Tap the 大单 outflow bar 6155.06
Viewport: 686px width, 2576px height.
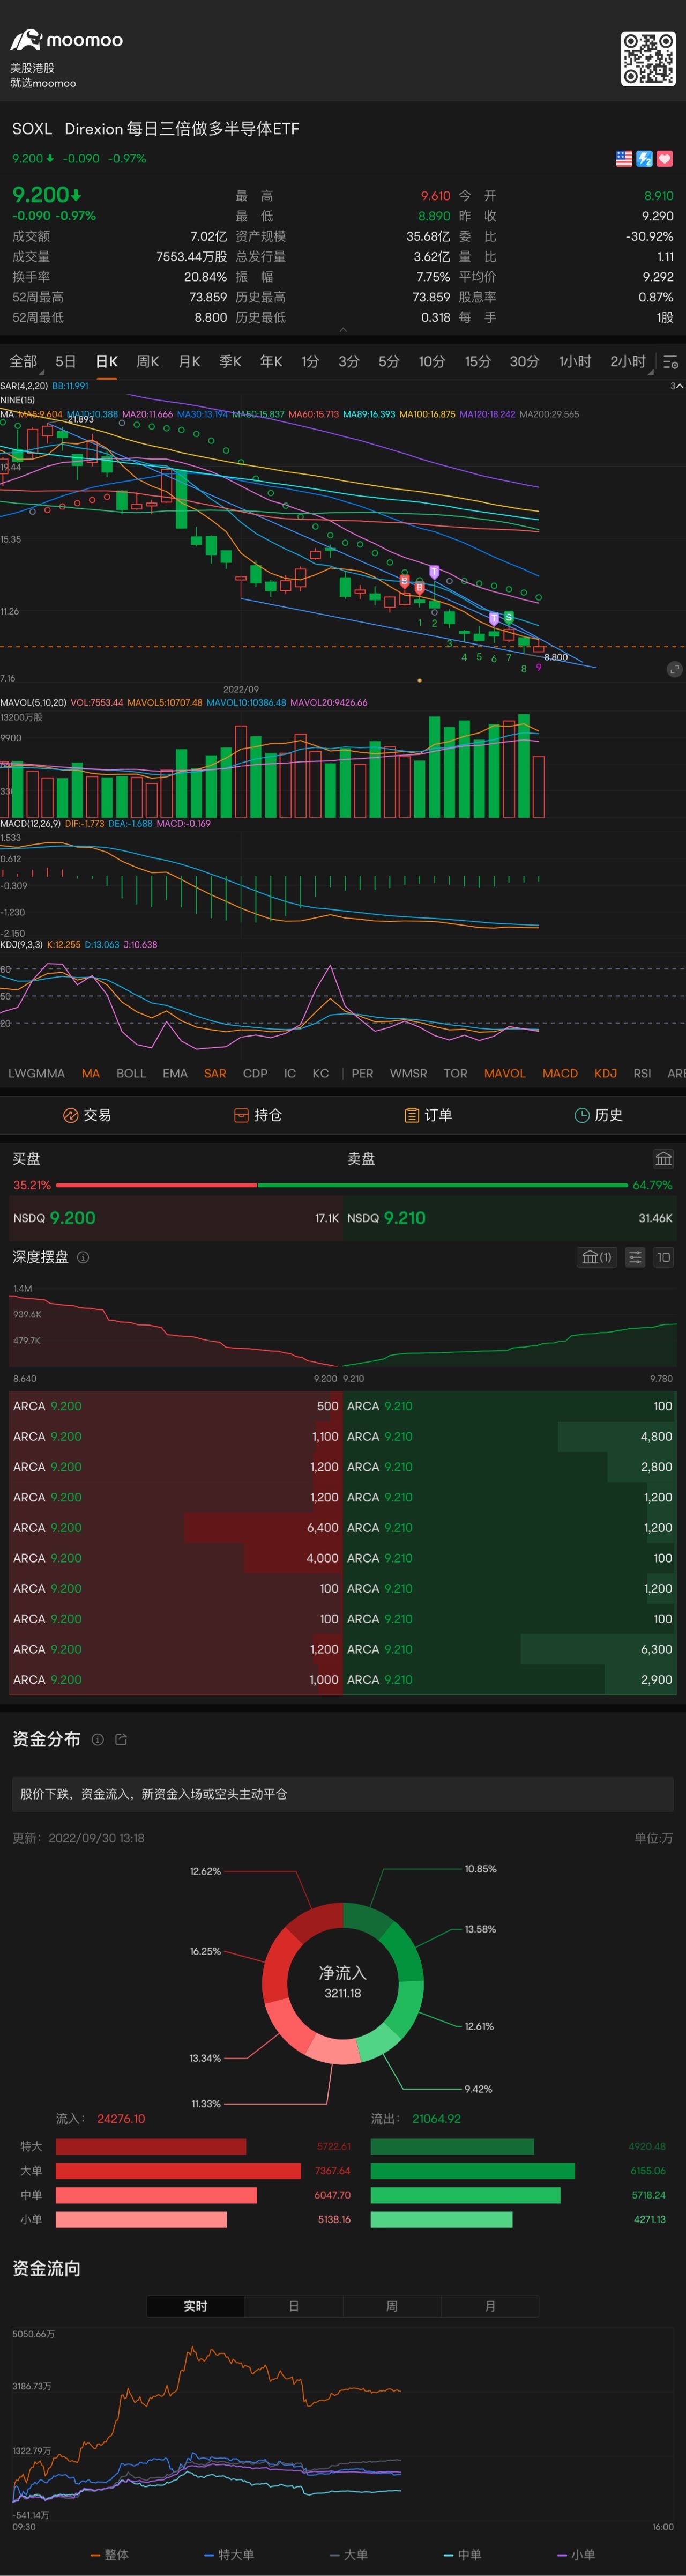(472, 2170)
